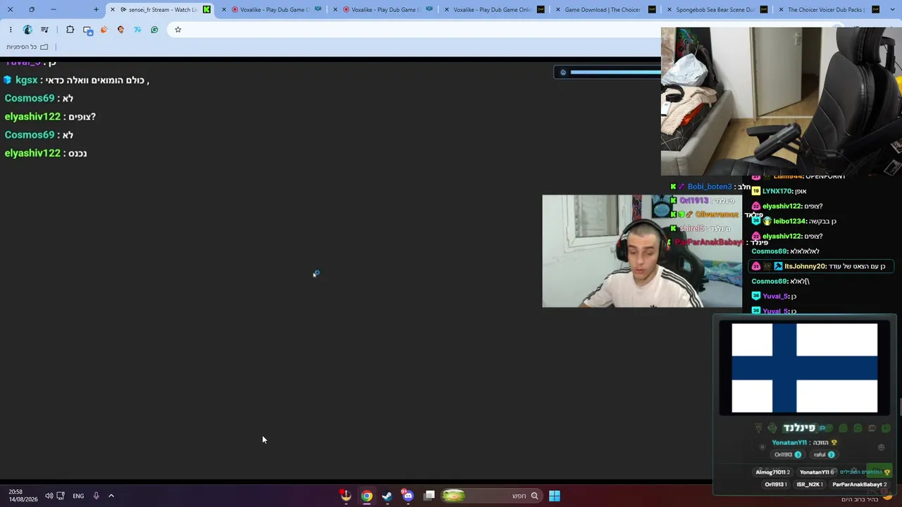
Task: Click the leibo1234 chat username
Action: (789, 221)
